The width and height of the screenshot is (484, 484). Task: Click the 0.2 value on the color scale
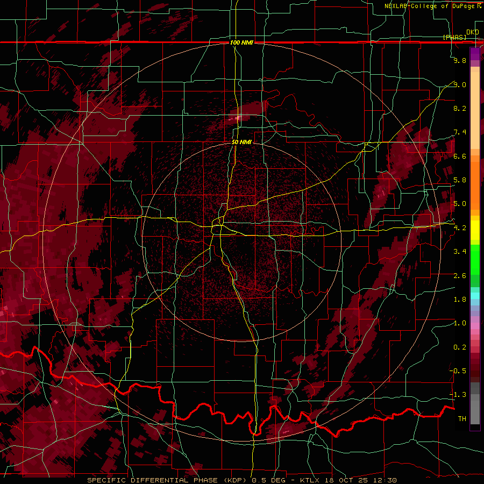click(x=460, y=347)
